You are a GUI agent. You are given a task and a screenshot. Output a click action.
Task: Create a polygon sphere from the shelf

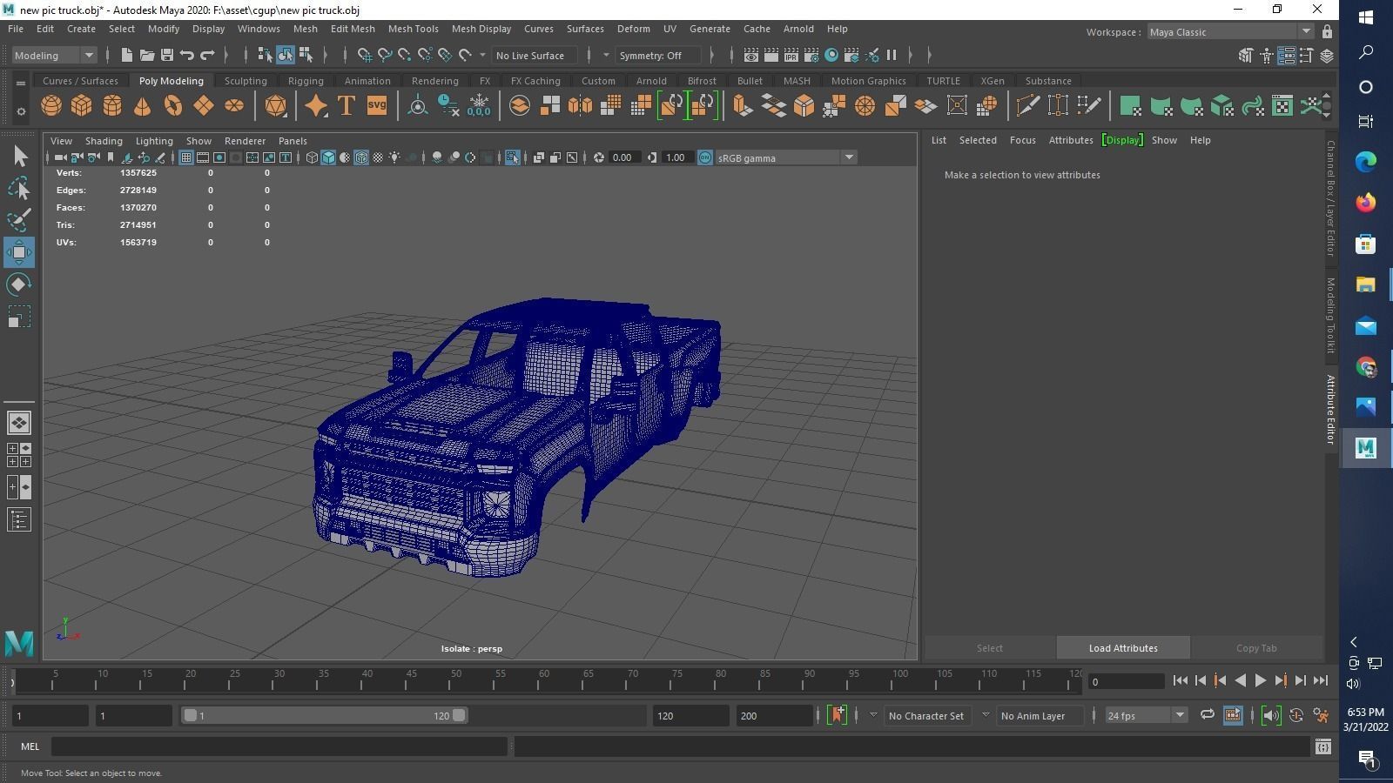pyautogui.click(x=51, y=106)
